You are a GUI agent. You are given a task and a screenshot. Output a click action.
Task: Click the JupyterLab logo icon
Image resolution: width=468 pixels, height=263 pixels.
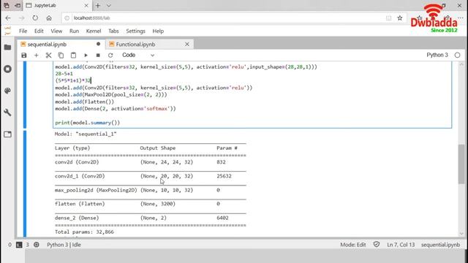tap(8, 31)
